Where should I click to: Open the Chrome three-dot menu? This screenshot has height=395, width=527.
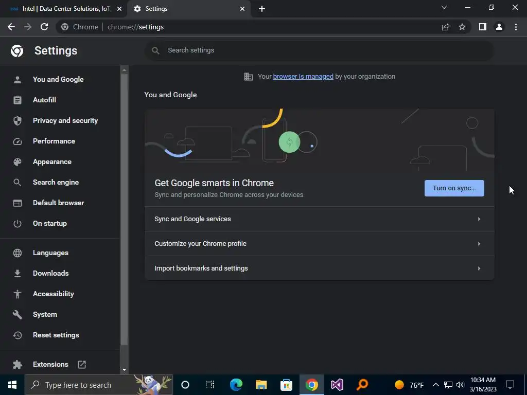516,27
